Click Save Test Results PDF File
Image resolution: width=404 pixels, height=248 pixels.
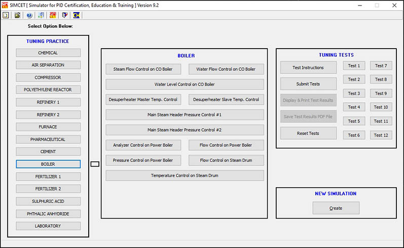tap(308, 116)
